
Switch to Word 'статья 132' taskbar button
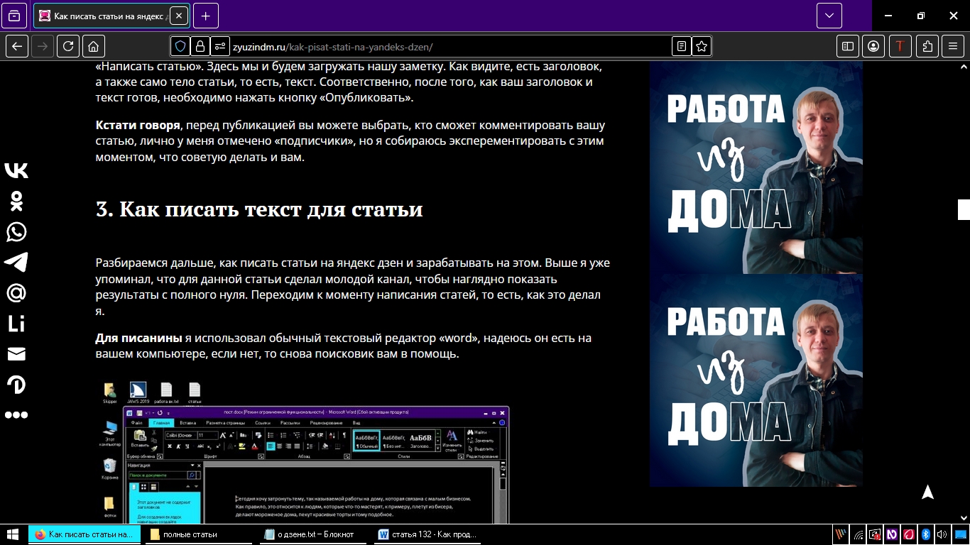coord(429,534)
